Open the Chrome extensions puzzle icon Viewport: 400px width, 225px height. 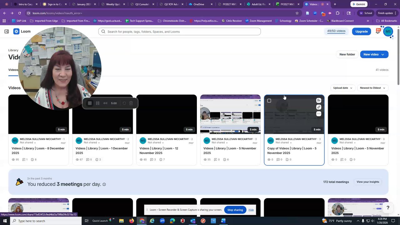pos(337,13)
